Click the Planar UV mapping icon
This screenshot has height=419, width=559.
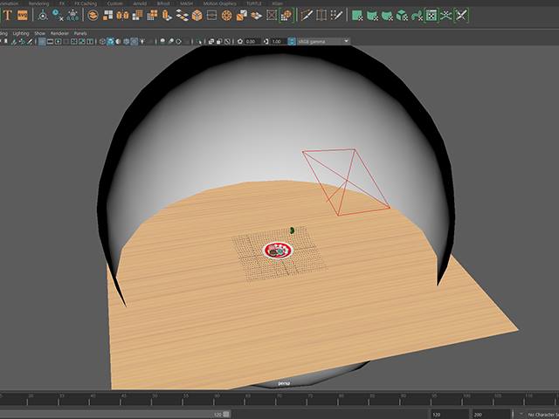pyautogui.click(x=357, y=16)
